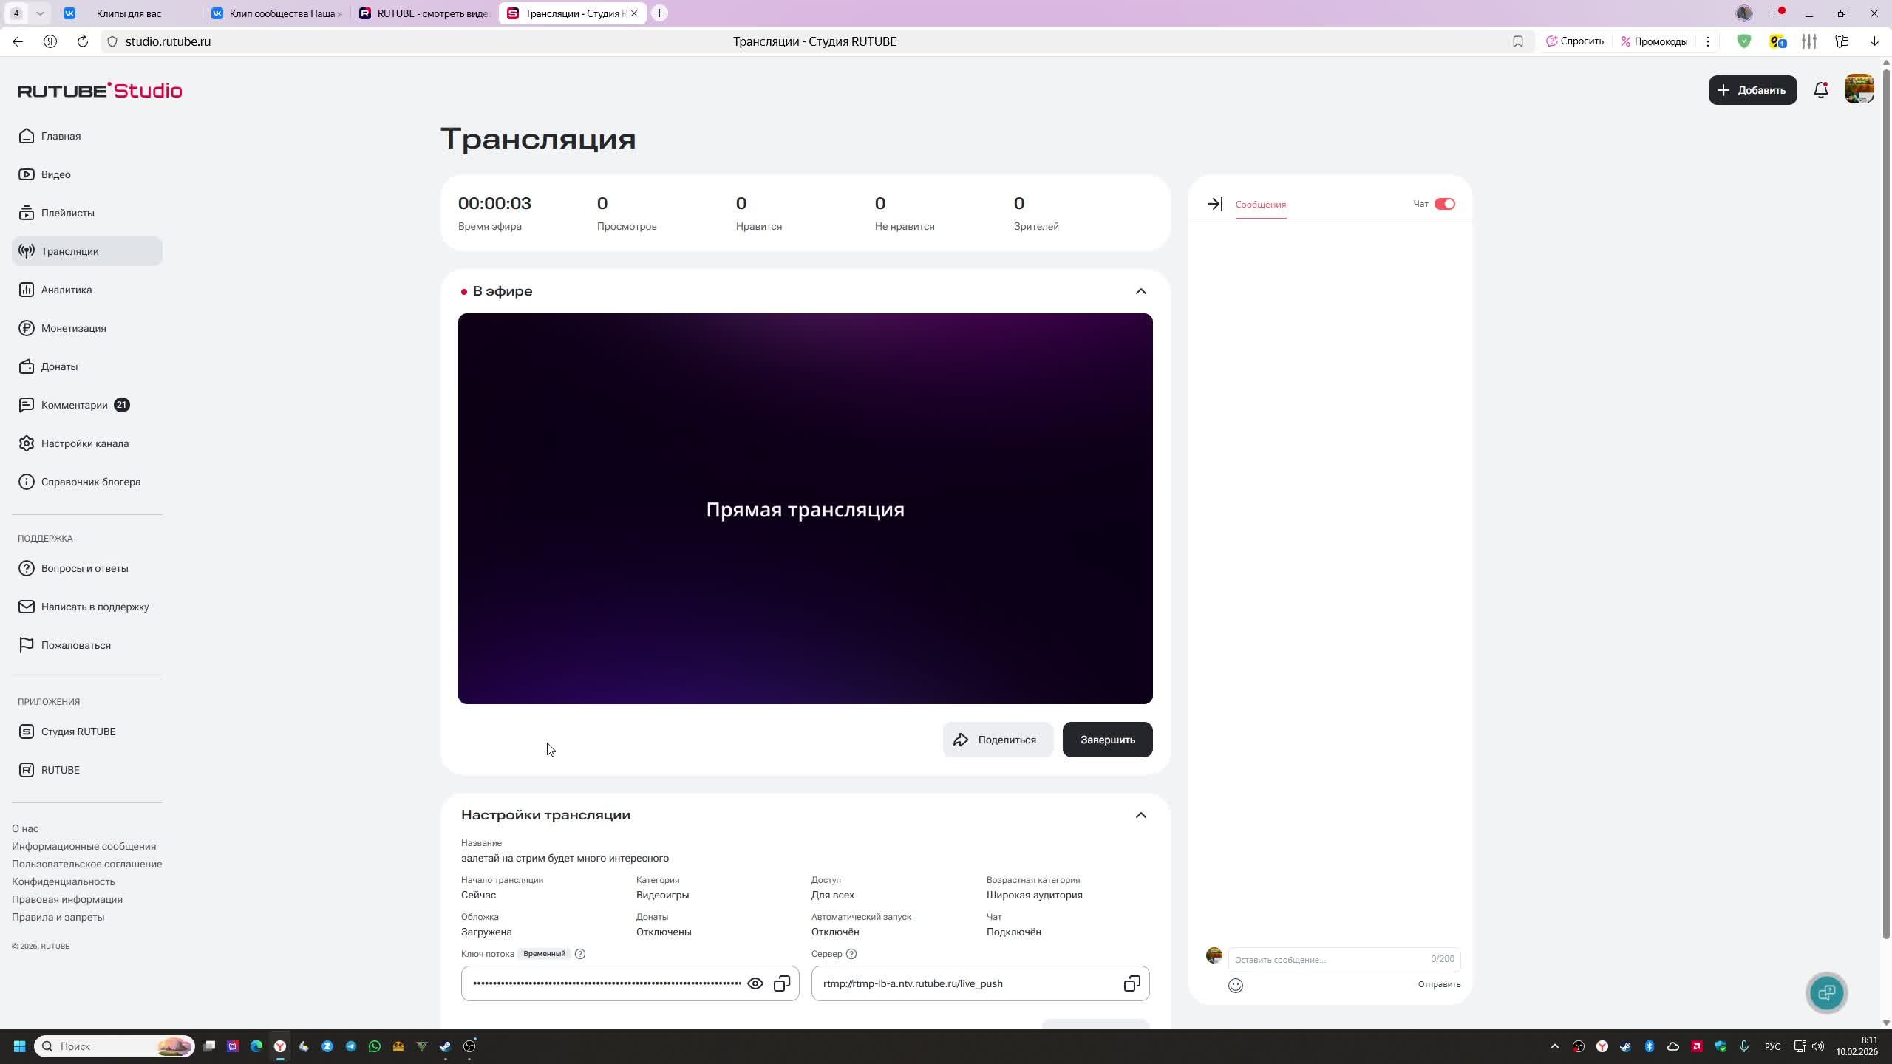Reveal the stream key with the eye icon
The height and width of the screenshot is (1064, 1892).
point(755,983)
